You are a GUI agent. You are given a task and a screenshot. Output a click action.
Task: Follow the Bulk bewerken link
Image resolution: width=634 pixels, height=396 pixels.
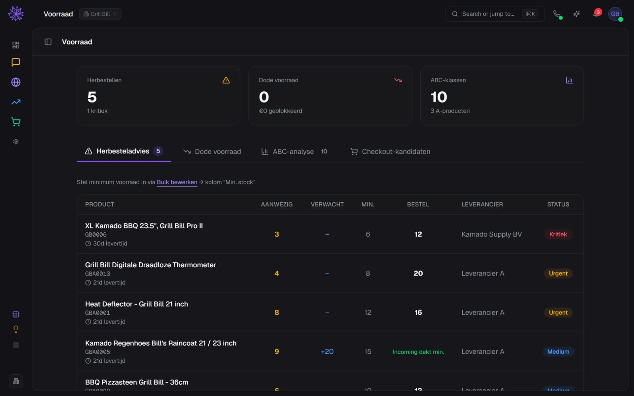(177, 182)
